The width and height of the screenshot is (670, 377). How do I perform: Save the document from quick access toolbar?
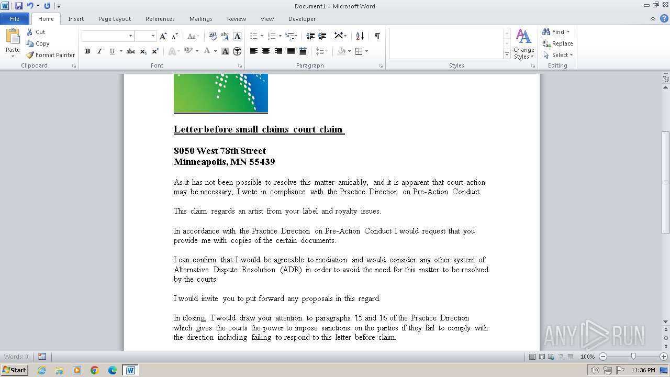(x=19, y=6)
